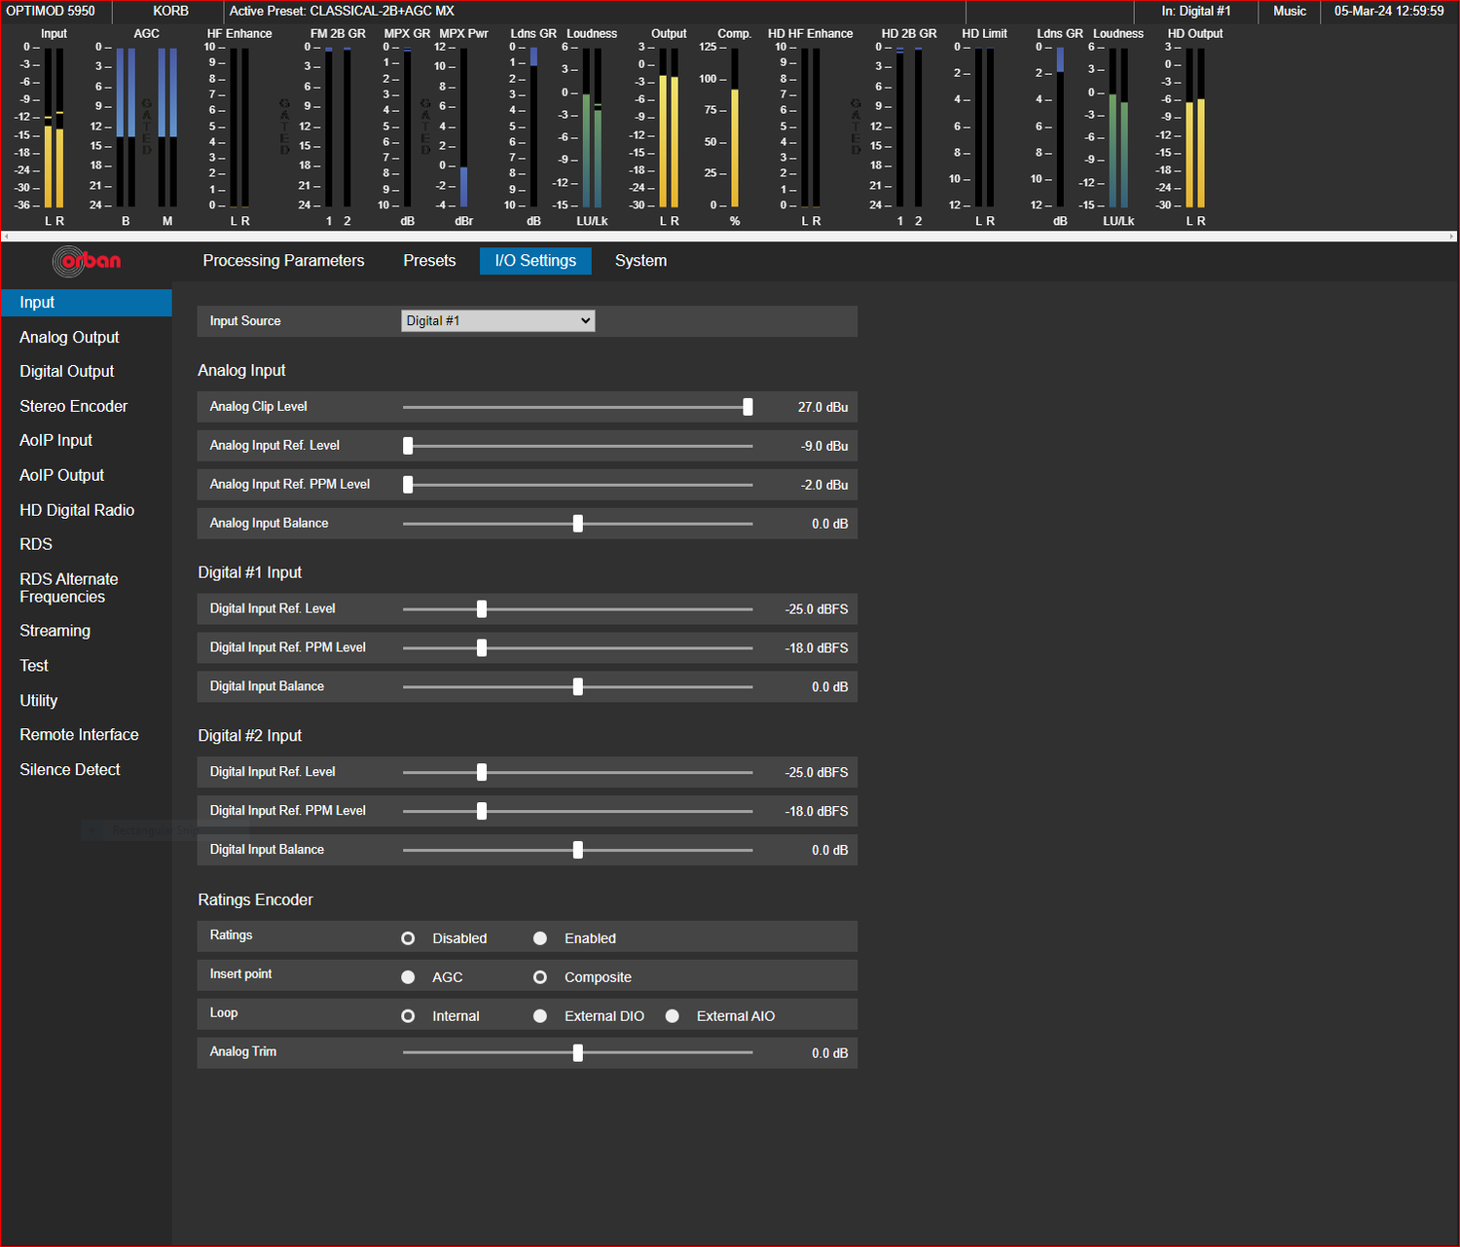This screenshot has width=1460, height=1247.
Task: Enable the Ratings encoder
Action: click(540, 938)
